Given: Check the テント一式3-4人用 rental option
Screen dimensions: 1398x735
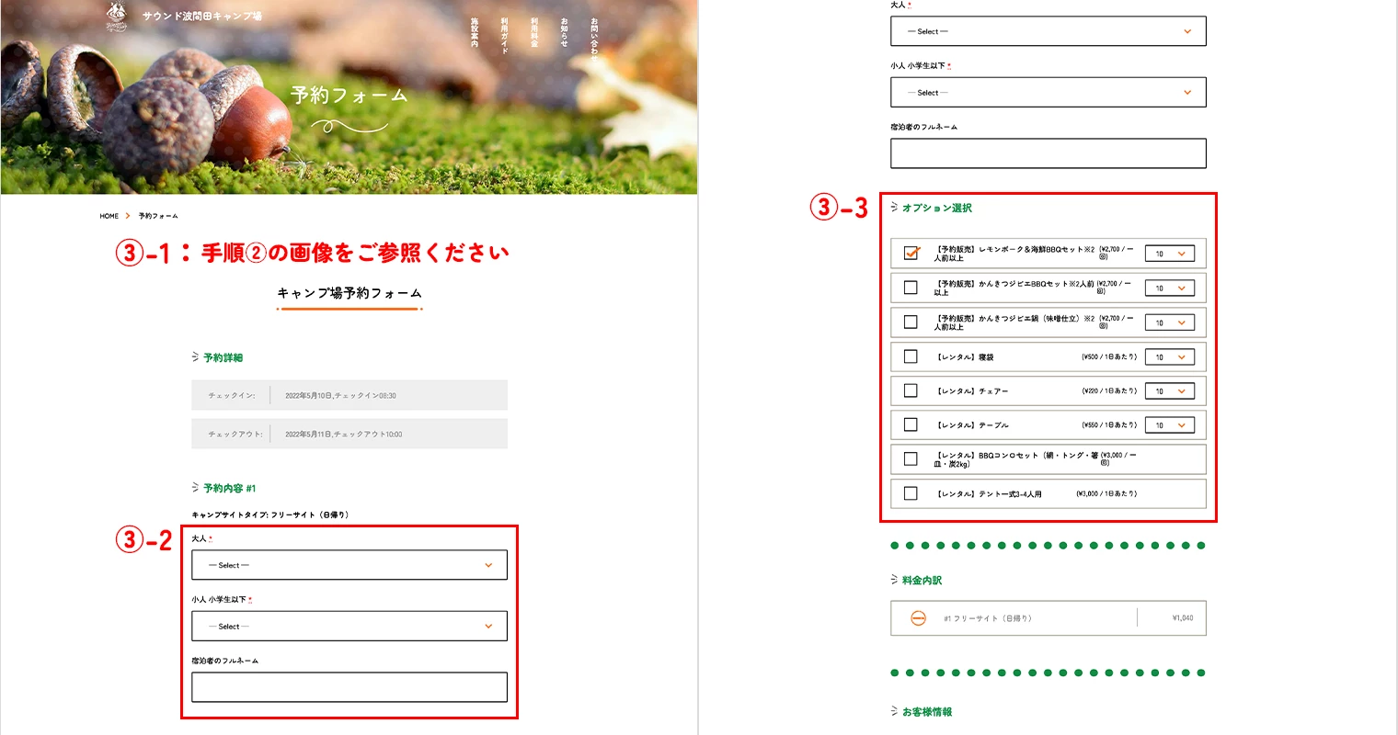Looking at the screenshot, I should (911, 493).
